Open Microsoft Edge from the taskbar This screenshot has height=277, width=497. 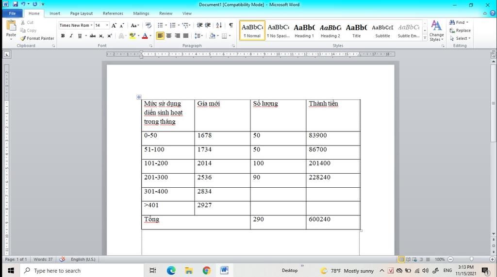click(x=171, y=270)
